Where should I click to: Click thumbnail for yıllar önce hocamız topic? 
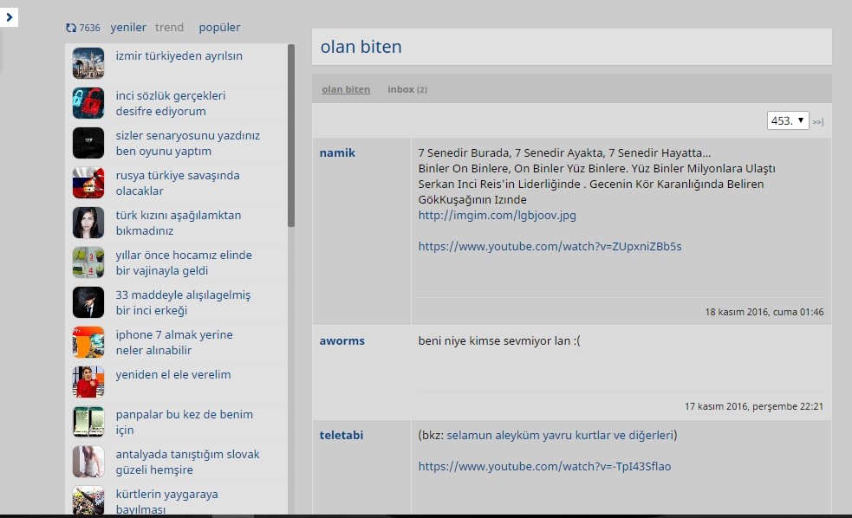click(x=88, y=262)
